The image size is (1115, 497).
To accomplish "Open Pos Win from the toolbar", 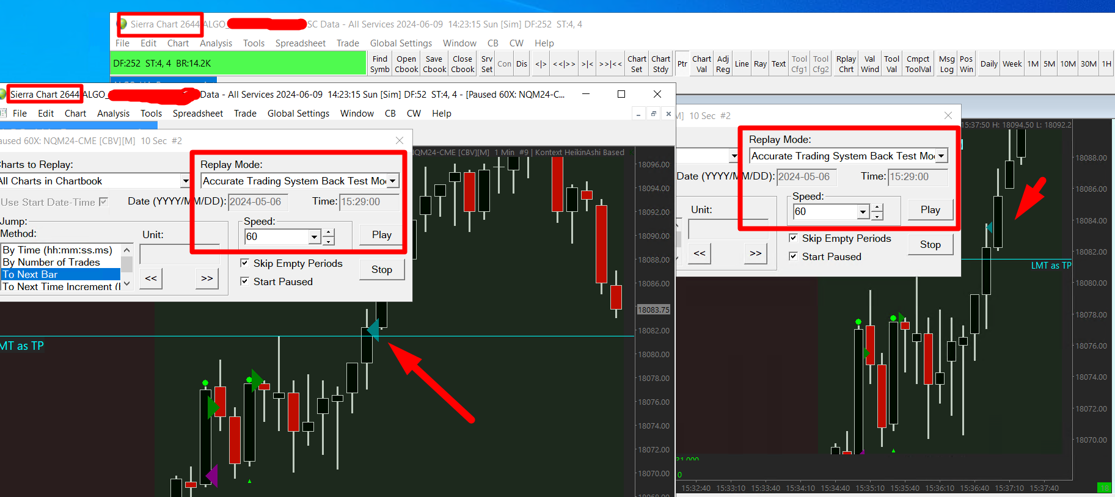I will pyautogui.click(x=967, y=63).
